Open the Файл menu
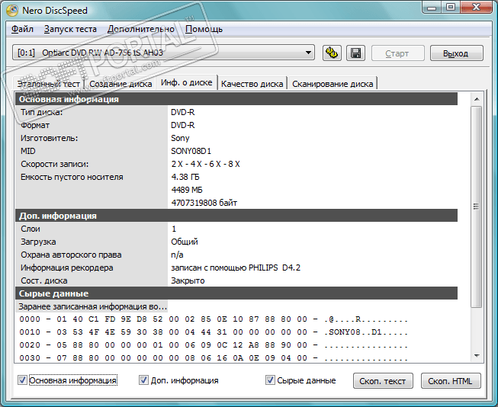Screen dimensions: 498x407 [22, 29]
